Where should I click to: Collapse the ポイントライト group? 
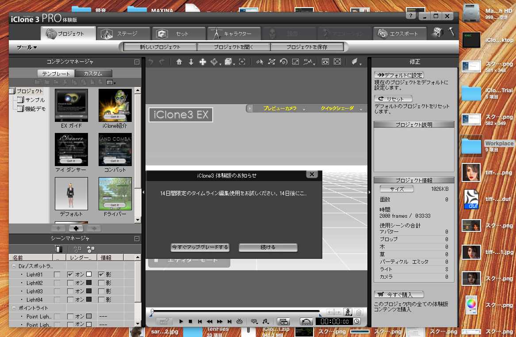(x=14, y=308)
